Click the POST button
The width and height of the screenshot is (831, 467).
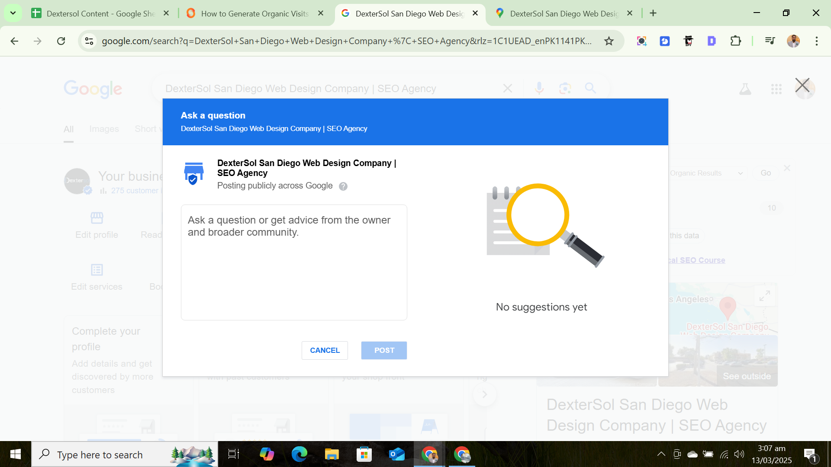(x=384, y=350)
